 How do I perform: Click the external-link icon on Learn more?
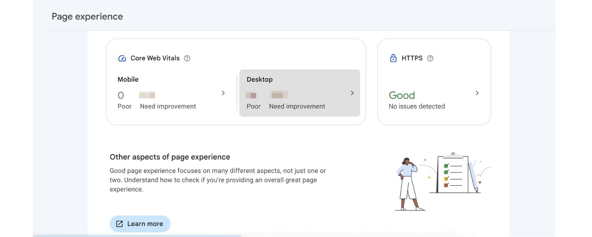tap(119, 223)
